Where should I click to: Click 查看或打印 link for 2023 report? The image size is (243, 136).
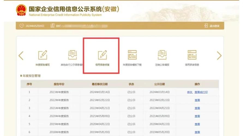click(201, 92)
